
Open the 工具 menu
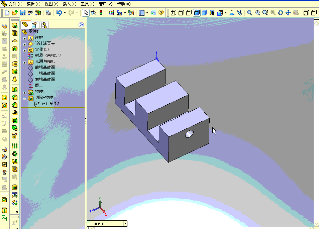pos(88,4)
